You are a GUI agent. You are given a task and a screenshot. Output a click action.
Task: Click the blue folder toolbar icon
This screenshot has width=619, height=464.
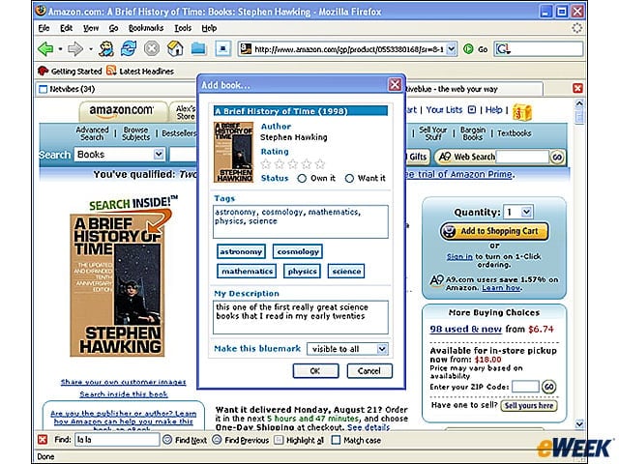pos(198,49)
